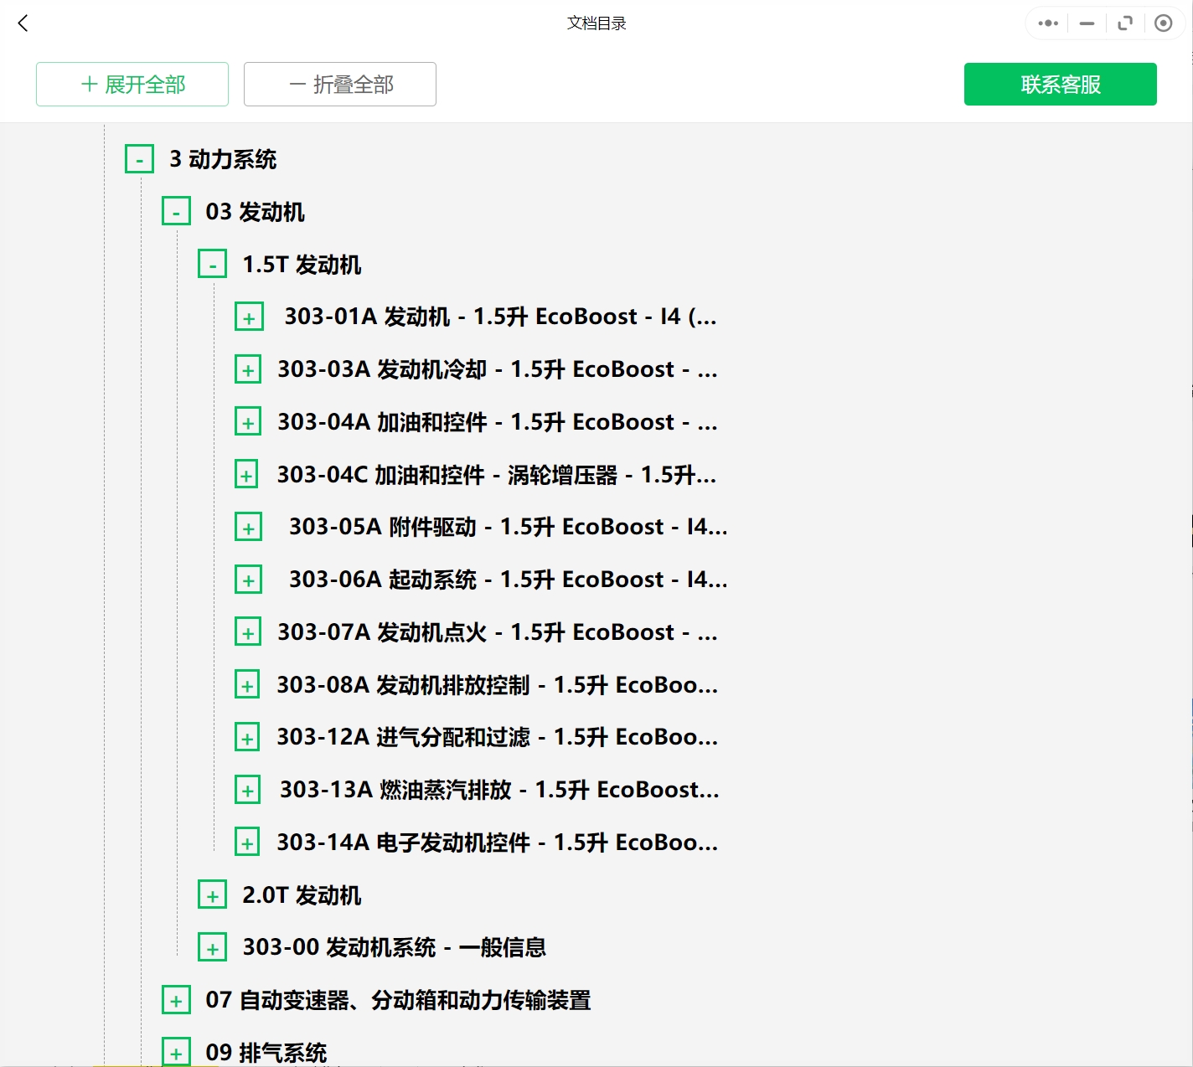Click the 展开全部 button
This screenshot has height=1067, width=1193.
131,84
